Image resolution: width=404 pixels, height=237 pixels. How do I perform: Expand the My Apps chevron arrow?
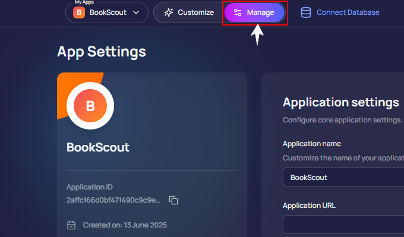[x=136, y=12]
